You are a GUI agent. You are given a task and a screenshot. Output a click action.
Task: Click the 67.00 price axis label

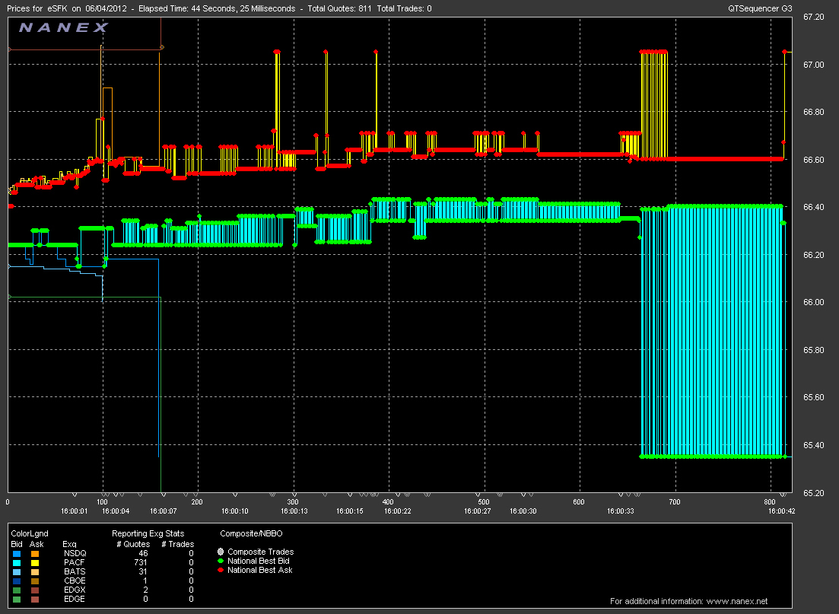tap(813, 65)
